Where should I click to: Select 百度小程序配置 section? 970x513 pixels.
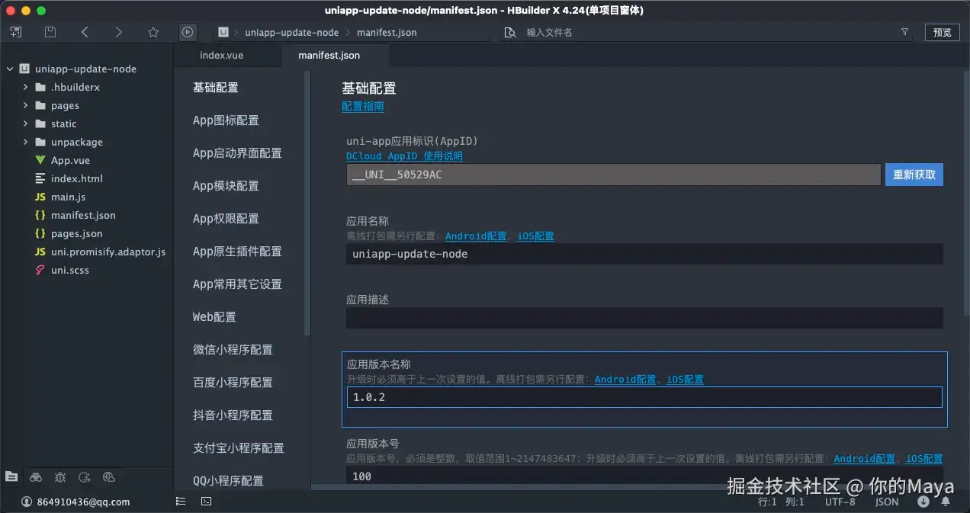click(233, 383)
